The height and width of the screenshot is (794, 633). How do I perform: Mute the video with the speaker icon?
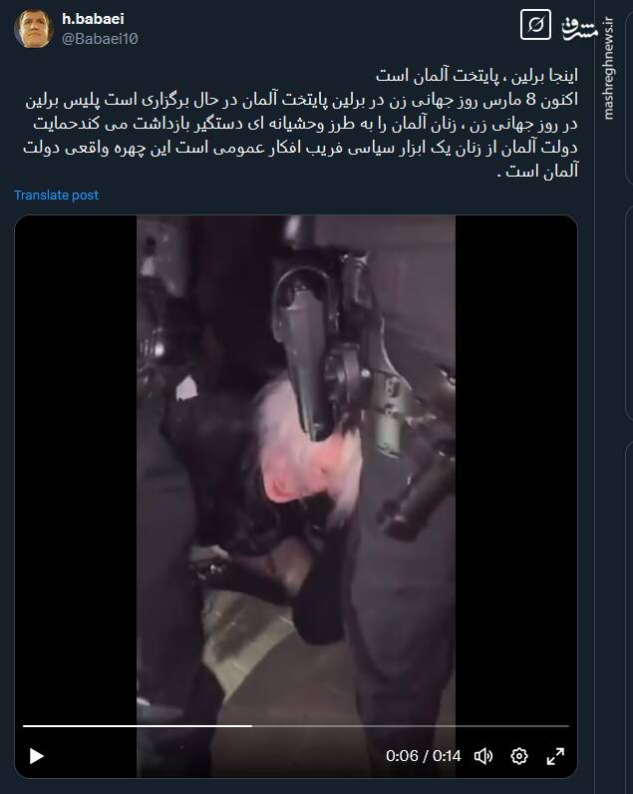(483, 756)
